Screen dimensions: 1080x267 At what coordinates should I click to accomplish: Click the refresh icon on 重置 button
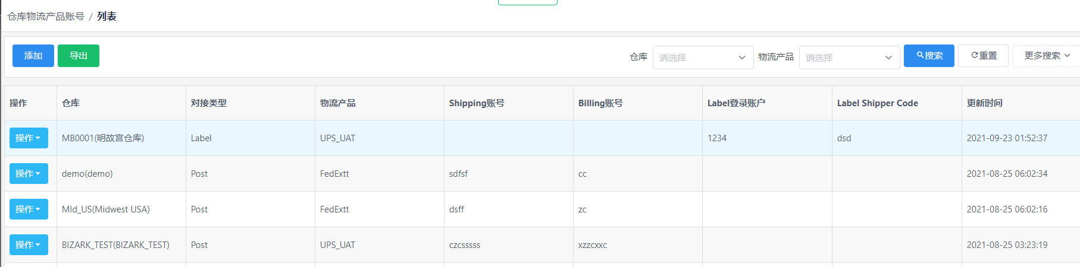click(x=975, y=55)
